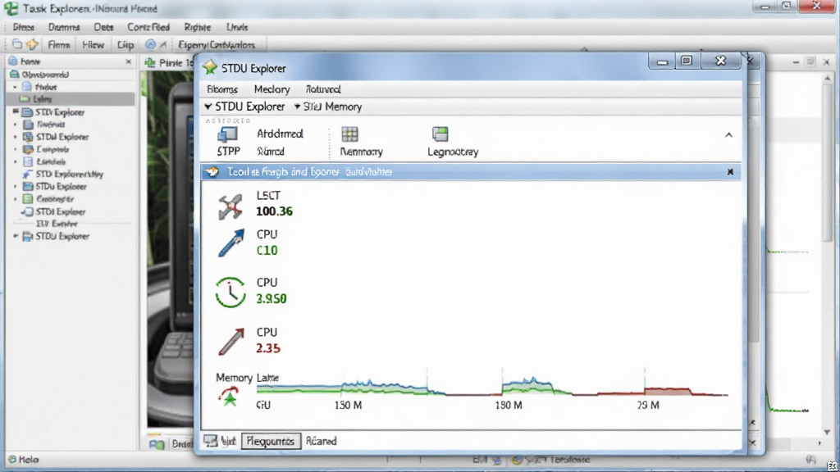Click the 100.36 value
840x472 pixels.
pyautogui.click(x=274, y=211)
